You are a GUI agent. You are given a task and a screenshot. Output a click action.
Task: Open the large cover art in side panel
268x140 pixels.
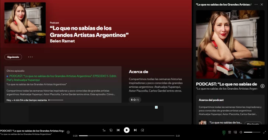coord(230,44)
